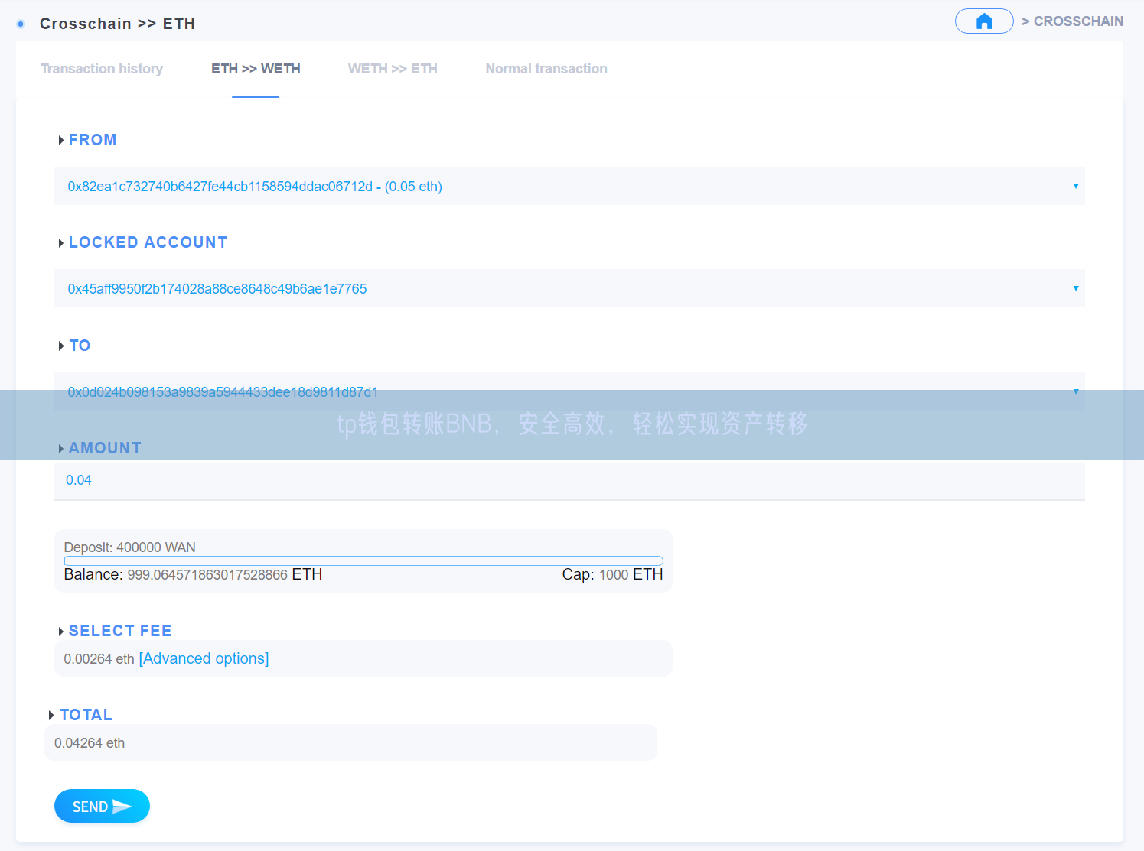This screenshot has width=1144, height=851.
Task: Click the Crosschain >> ETH page title
Action: coord(117,24)
